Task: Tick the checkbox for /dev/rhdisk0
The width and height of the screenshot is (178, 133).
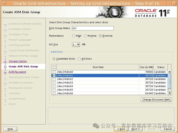Action: (x=54, y=72)
